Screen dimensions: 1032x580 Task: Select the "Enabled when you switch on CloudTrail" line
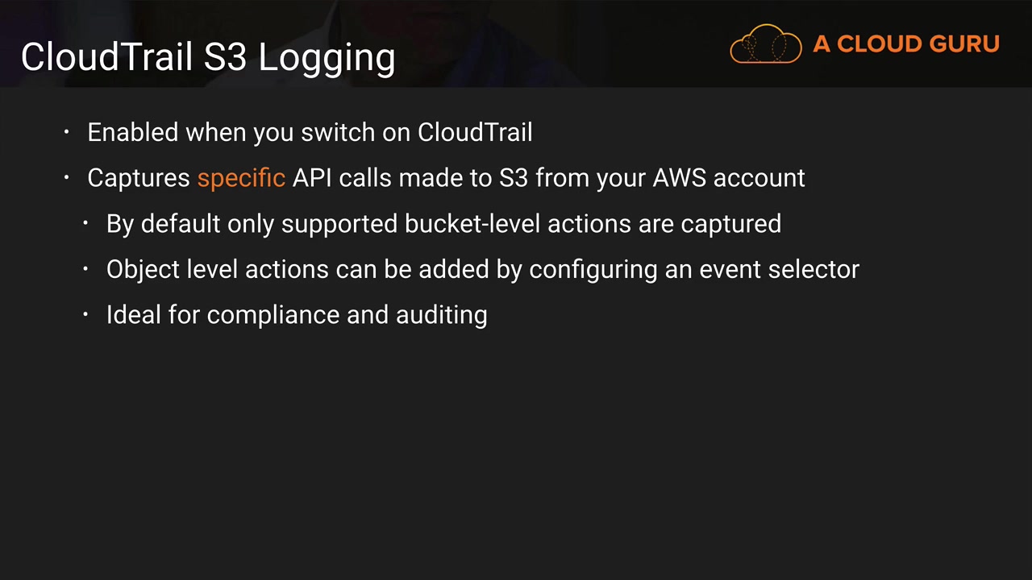[310, 132]
